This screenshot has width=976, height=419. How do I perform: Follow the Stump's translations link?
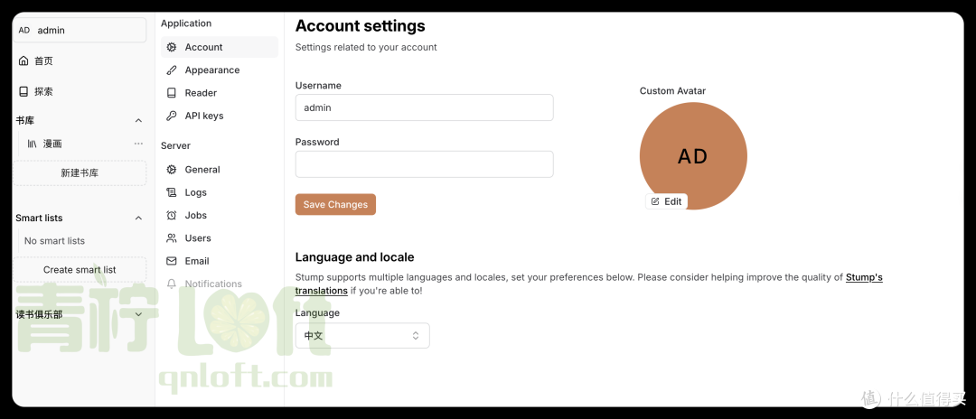click(589, 284)
